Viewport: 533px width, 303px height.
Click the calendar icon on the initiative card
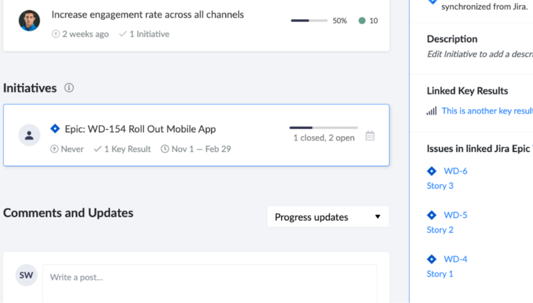(370, 136)
